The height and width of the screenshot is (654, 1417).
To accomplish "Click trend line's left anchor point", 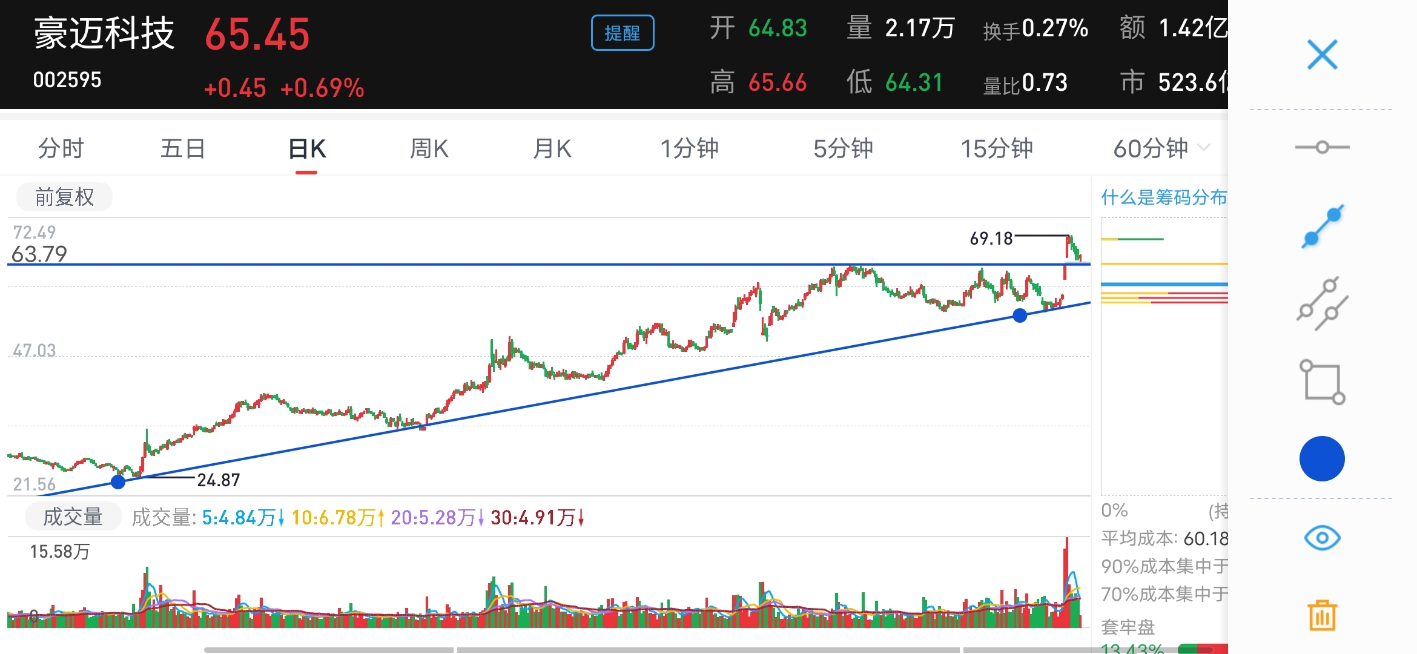I will (x=118, y=482).
